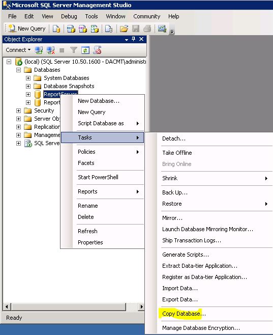Expand the Database Snapshots folder

point(28,86)
